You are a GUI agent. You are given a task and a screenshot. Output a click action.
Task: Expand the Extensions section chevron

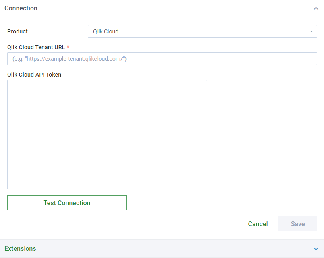click(x=316, y=249)
